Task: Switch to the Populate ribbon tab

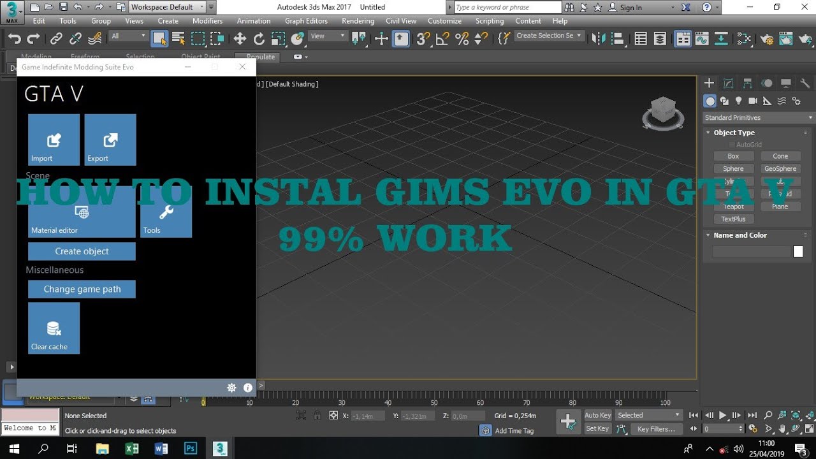Action: (x=260, y=57)
